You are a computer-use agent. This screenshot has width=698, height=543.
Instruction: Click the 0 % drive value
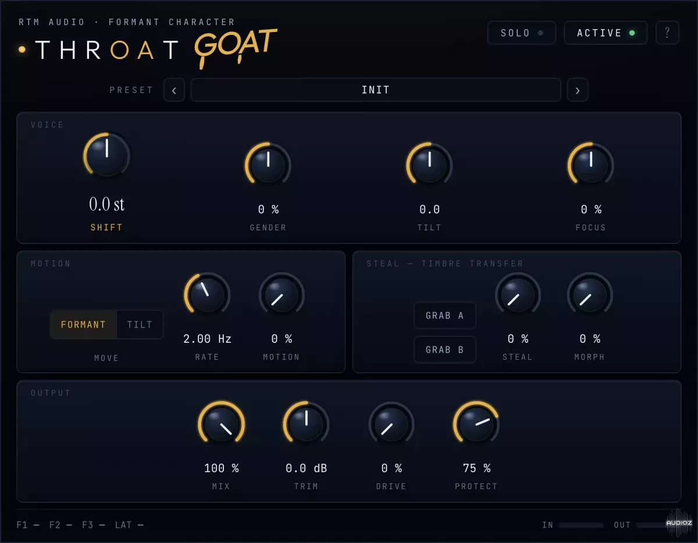coord(391,468)
